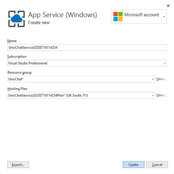
Task: Click the 'App Service (Windows)' heading
Action: tap(62, 15)
